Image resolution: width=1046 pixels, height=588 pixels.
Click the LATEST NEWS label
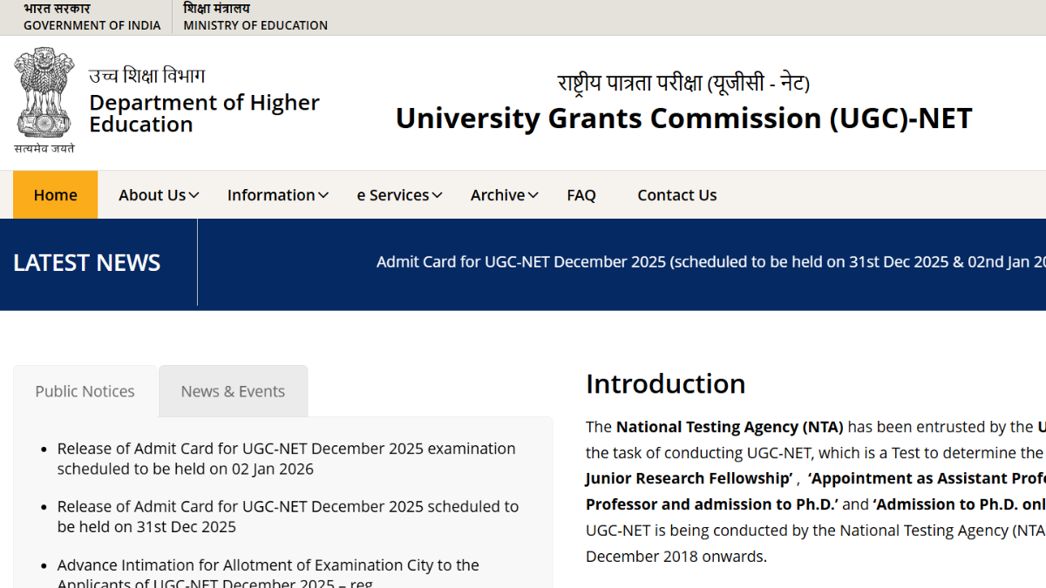click(86, 263)
